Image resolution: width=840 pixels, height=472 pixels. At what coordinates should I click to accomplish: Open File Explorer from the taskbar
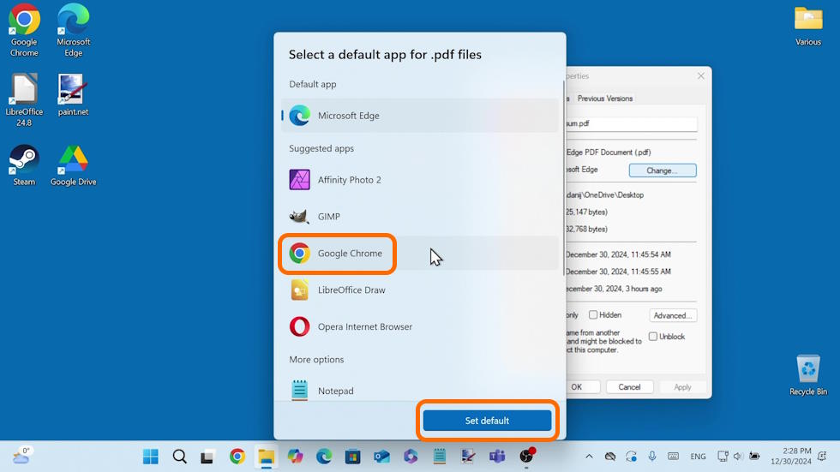point(267,457)
